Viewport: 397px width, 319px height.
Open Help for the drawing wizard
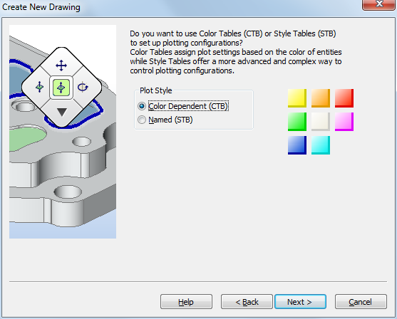click(x=186, y=301)
